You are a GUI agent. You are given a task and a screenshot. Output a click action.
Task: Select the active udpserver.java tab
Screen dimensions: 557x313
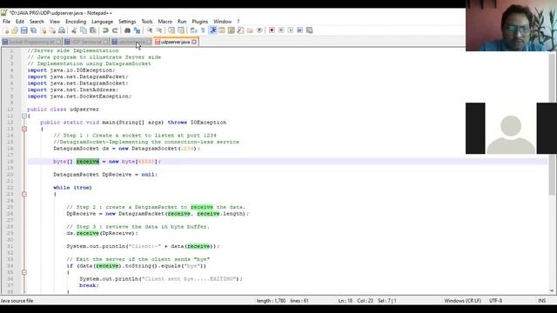click(x=175, y=42)
